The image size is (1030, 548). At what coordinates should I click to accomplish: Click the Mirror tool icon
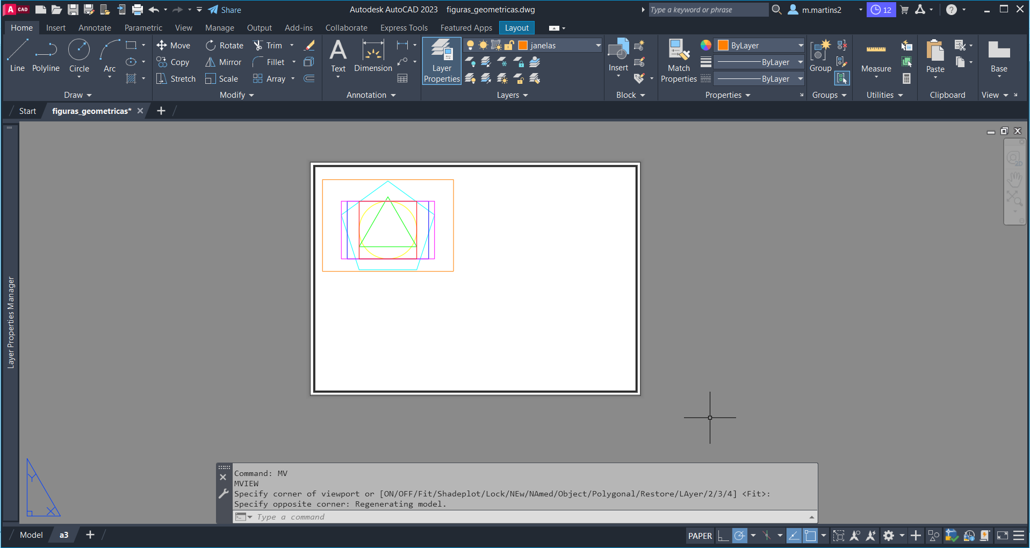click(x=211, y=62)
